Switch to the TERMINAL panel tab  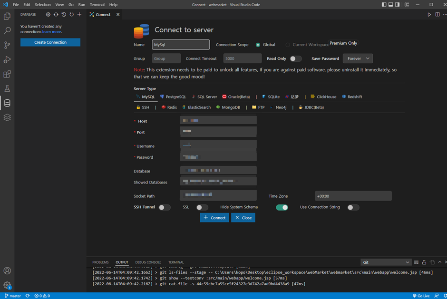click(176, 262)
